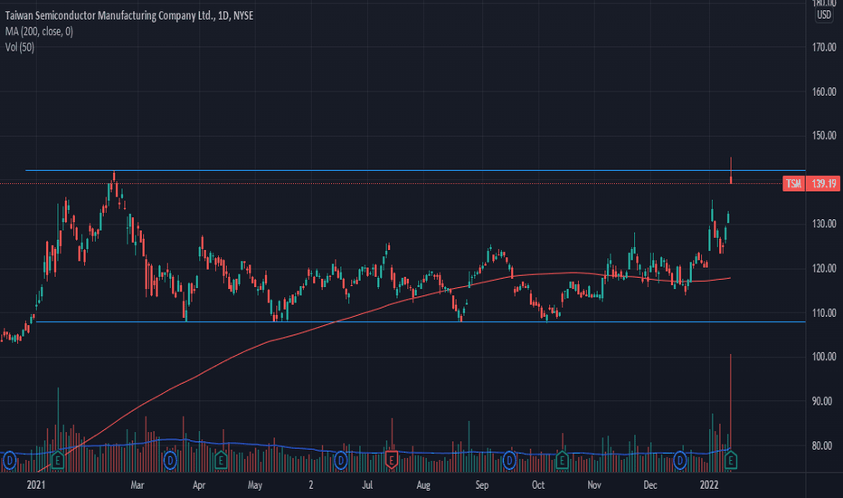Screen dimensions: 843x498
Task: Open the USD currency selector
Action: (824, 15)
